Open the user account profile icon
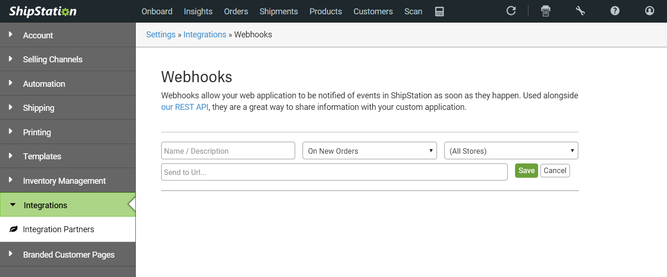 pyautogui.click(x=649, y=11)
